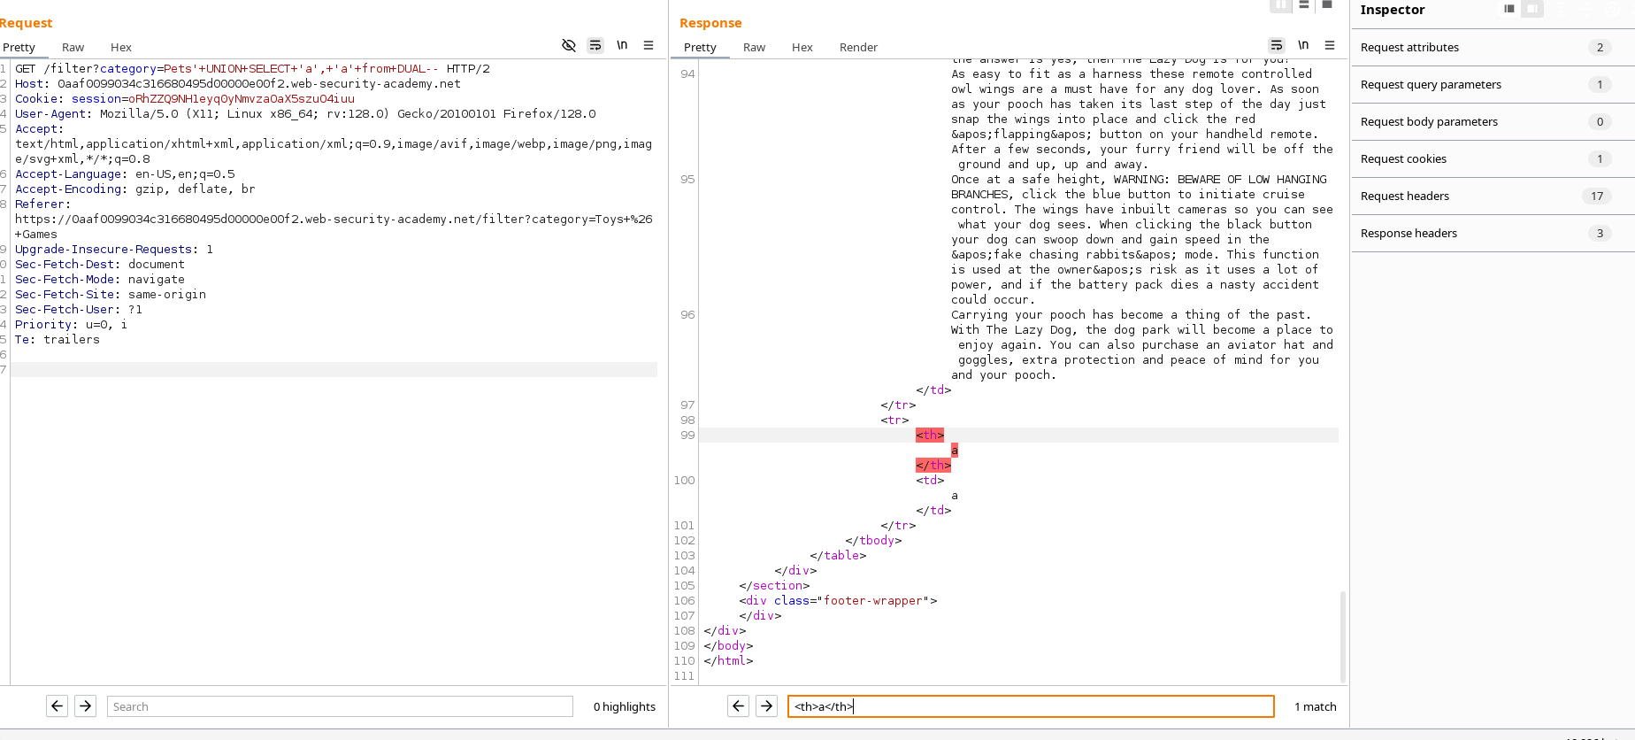Click the Sec-Fetch-Mode header line
Viewport: 1635px width, 740px height.
tap(100, 279)
